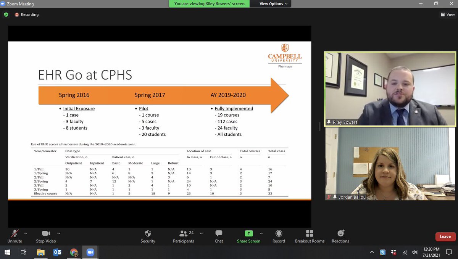Start recording with Record button

(279, 236)
